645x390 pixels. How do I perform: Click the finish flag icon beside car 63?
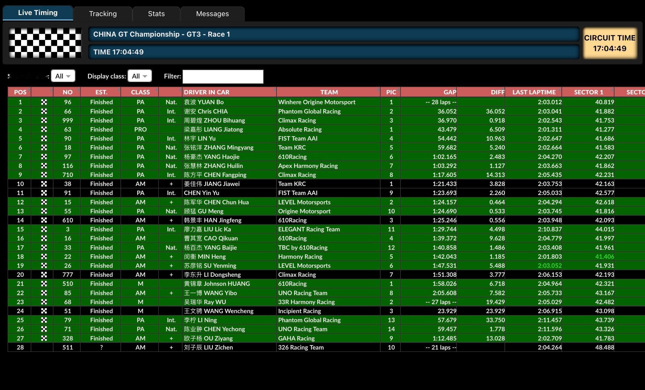44,129
